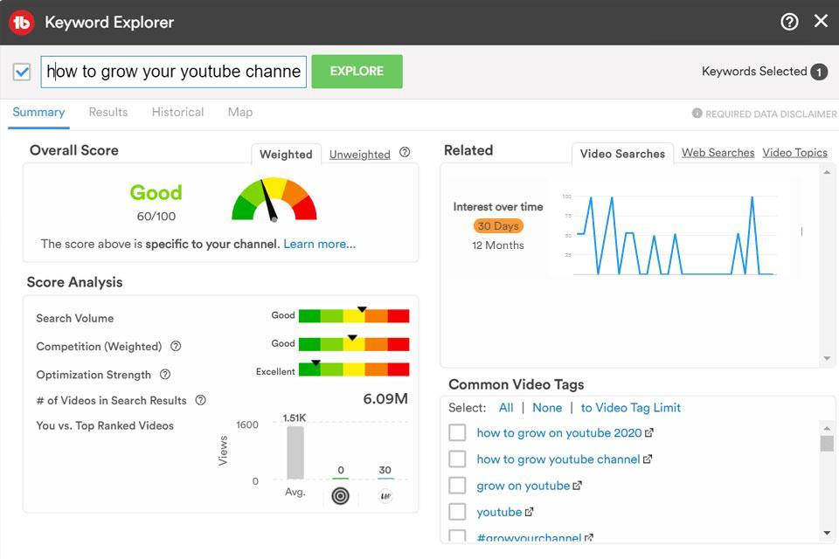Click the overall score gauge
This screenshot has width=839, height=559.
click(274, 199)
